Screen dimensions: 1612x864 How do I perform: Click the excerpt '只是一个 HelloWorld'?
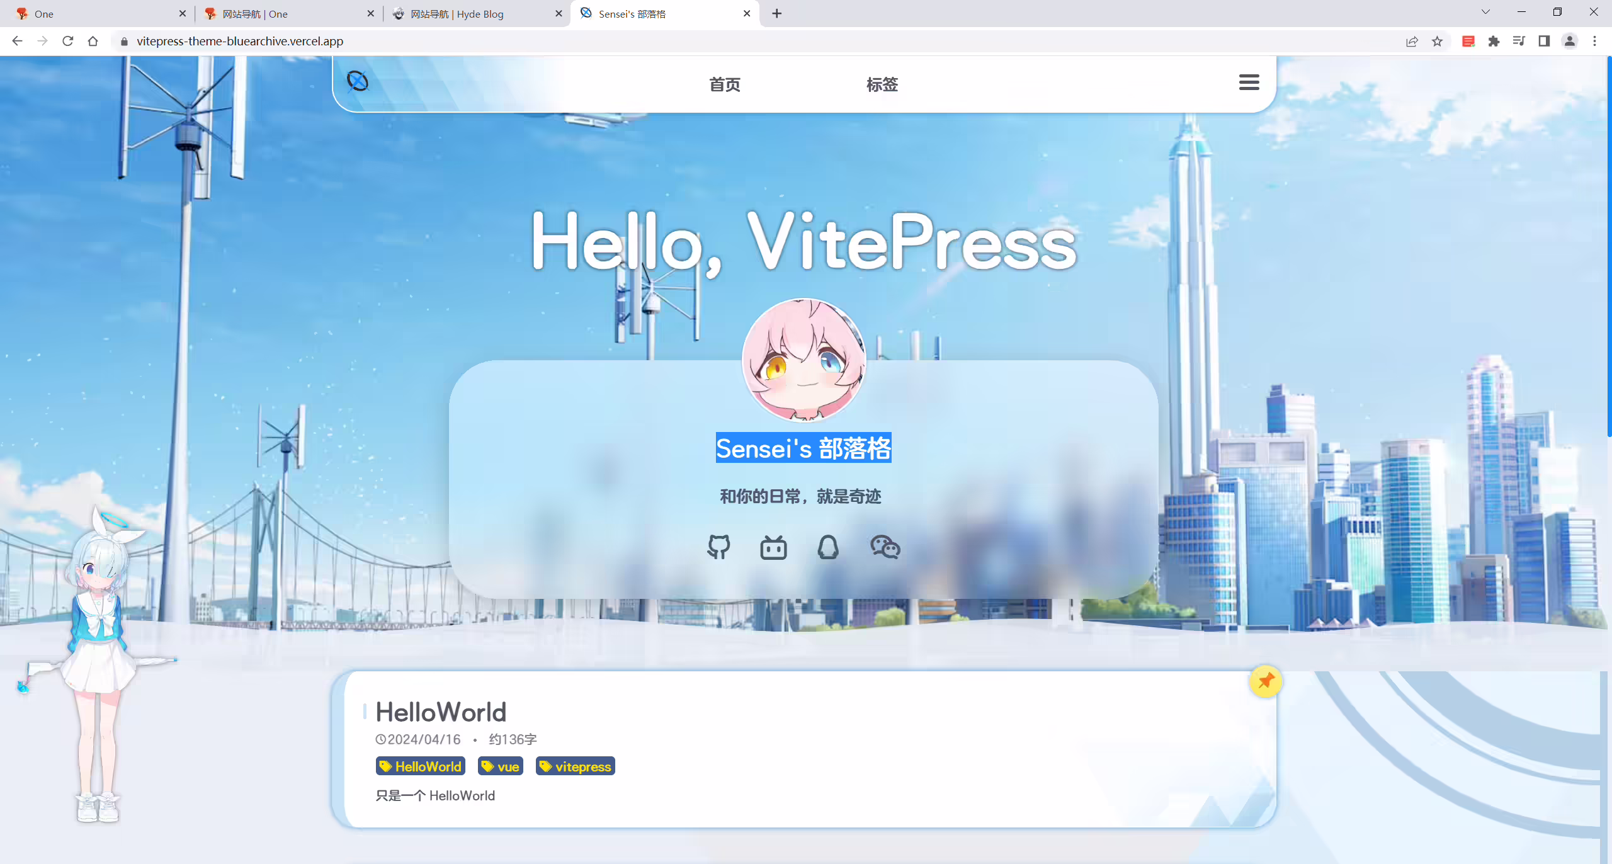435,795
